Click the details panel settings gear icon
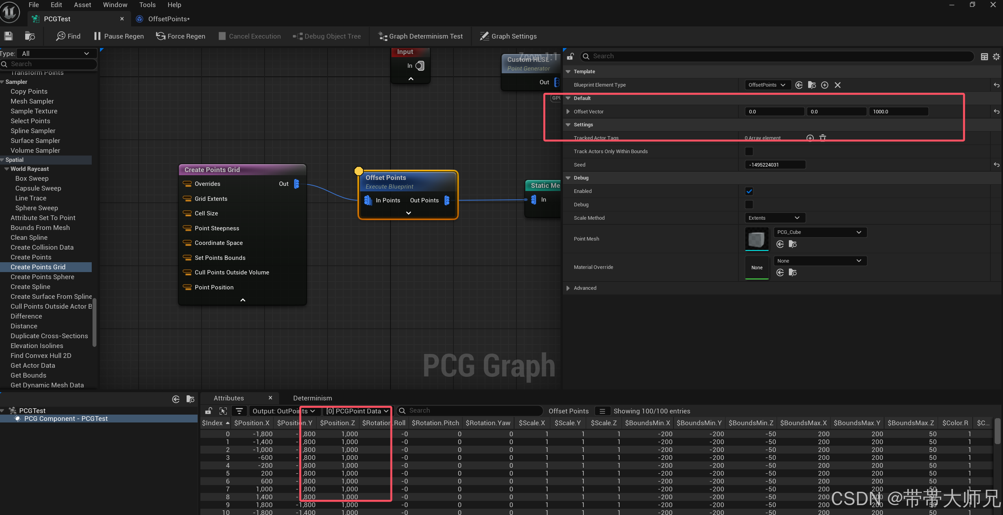 click(x=996, y=57)
